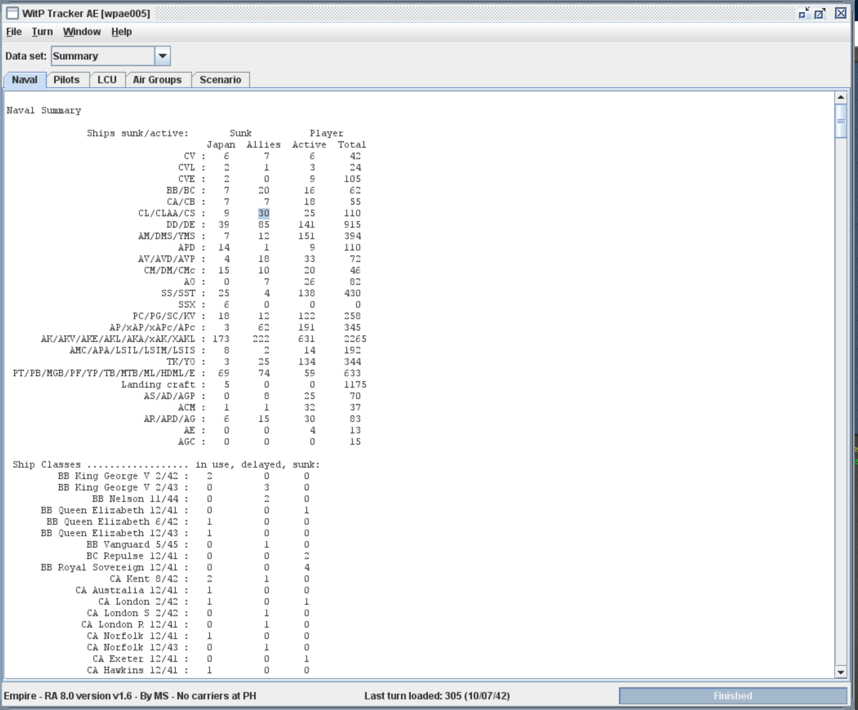This screenshot has height=710, width=858.
Task: Click the scrollbar down arrow
Action: click(x=841, y=672)
